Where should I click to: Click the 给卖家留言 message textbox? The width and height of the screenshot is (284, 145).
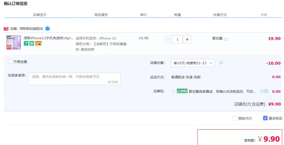click(74, 79)
